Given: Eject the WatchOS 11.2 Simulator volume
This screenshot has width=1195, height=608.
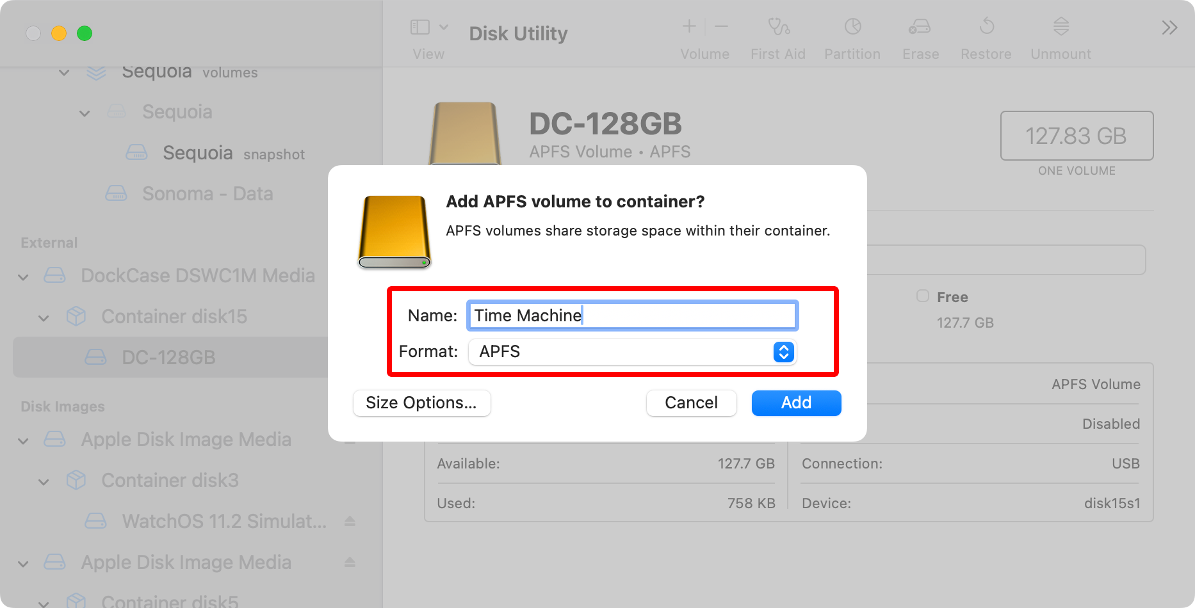Looking at the screenshot, I should tap(350, 521).
